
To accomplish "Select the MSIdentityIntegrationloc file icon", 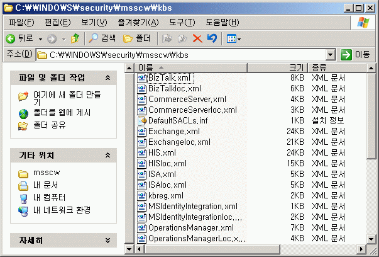I will 141,217.
